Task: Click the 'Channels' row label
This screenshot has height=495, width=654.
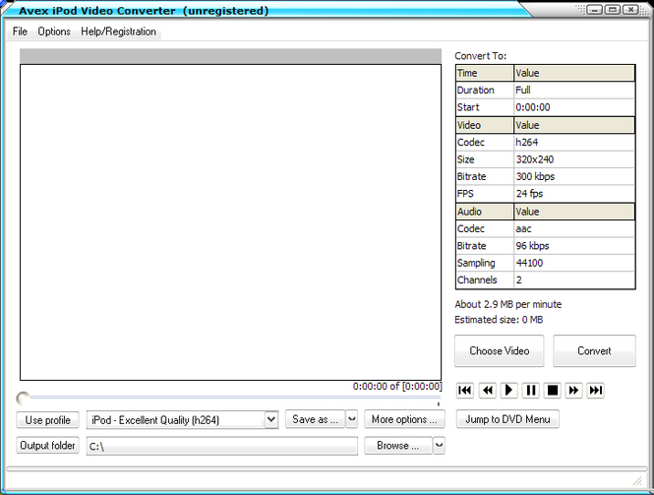Action: click(x=485, y=280)
